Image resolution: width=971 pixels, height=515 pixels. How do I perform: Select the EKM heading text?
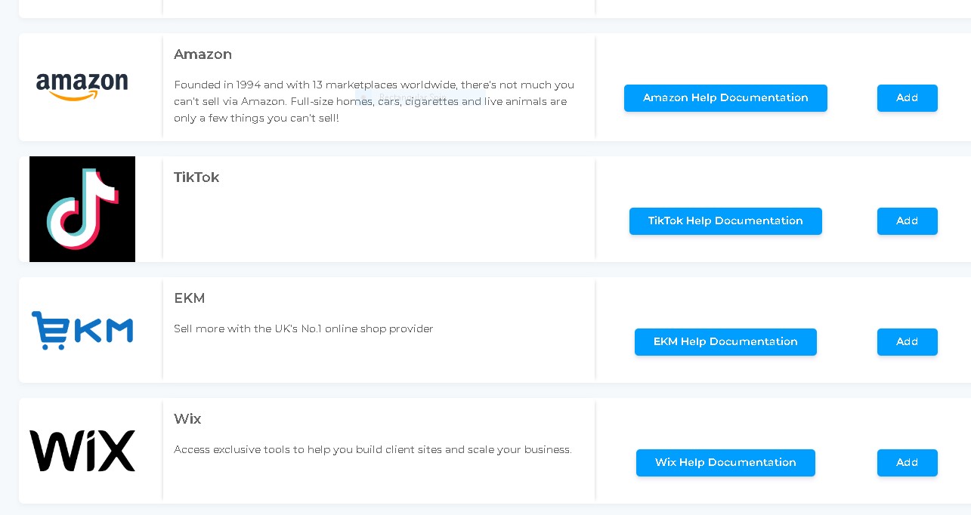pos(189,298)
